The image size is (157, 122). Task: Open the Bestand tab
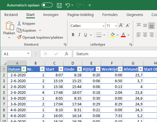pyautogui.click(x=11, y=15)
